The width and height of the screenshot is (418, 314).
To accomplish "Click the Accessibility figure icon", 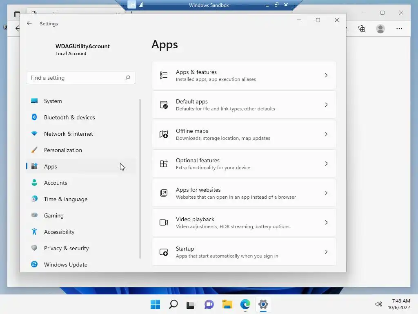I will 34,231.
